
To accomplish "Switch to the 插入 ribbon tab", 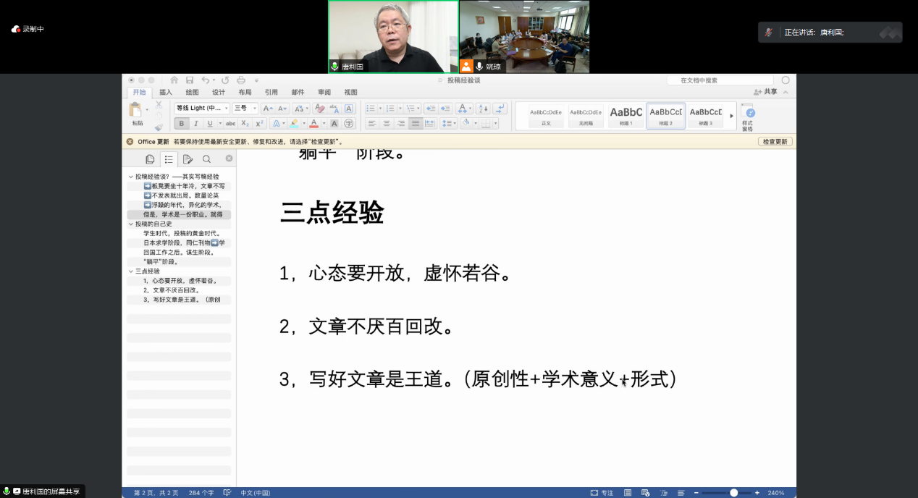I will point(166,93).
